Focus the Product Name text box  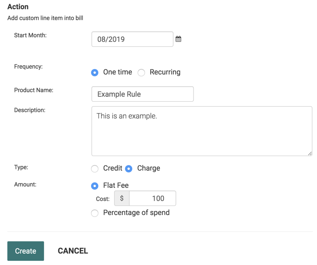click(142, 94)
